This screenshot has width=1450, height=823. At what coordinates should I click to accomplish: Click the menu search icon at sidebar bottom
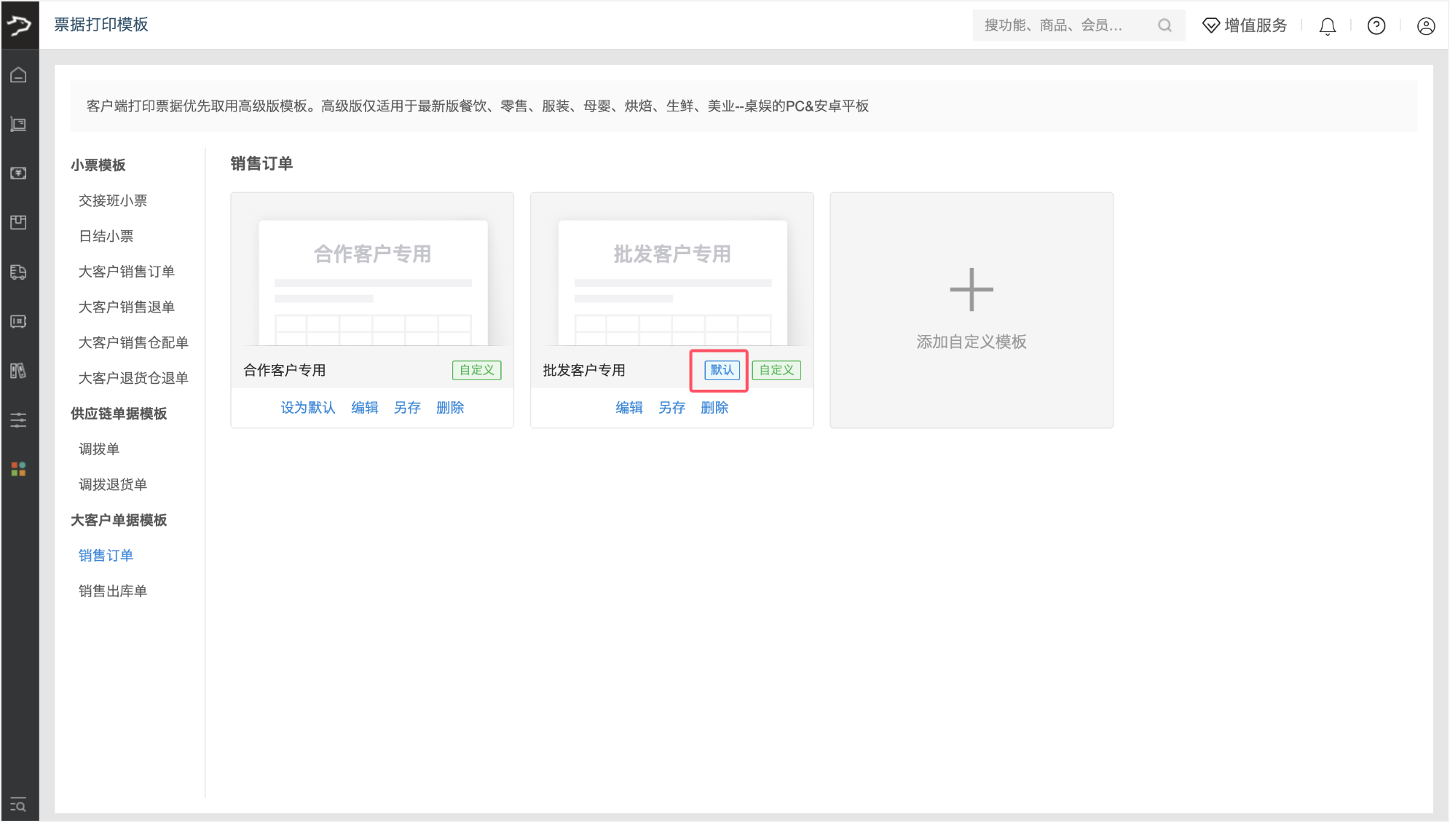(x=19, y=805)
